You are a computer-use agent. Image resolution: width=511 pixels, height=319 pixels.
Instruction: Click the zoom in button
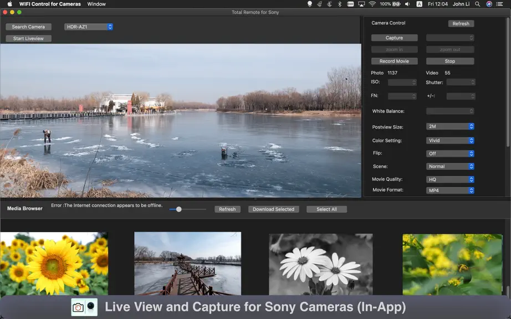coord(394,49)
